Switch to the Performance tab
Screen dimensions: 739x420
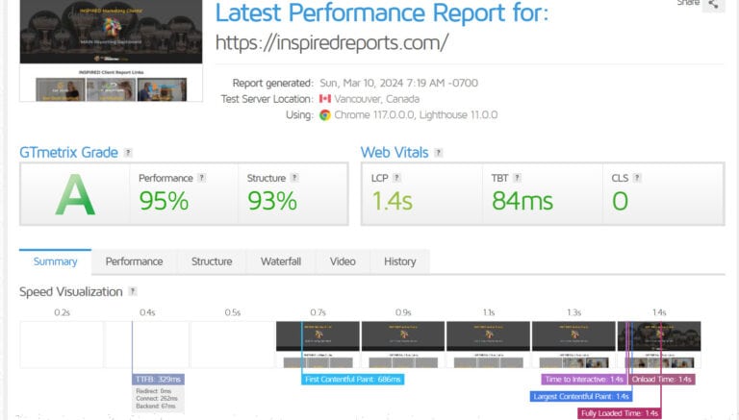[x=135, y=261]
